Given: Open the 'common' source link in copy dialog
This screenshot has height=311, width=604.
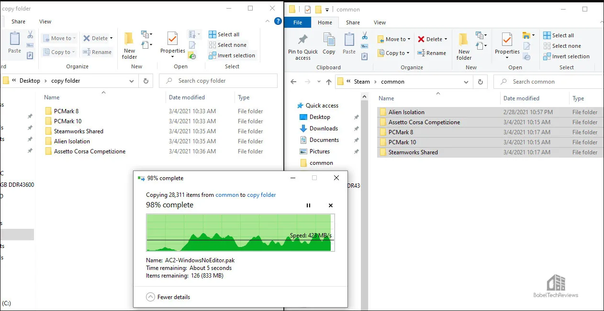Looking at the screenshot, I should coord(227,195).
